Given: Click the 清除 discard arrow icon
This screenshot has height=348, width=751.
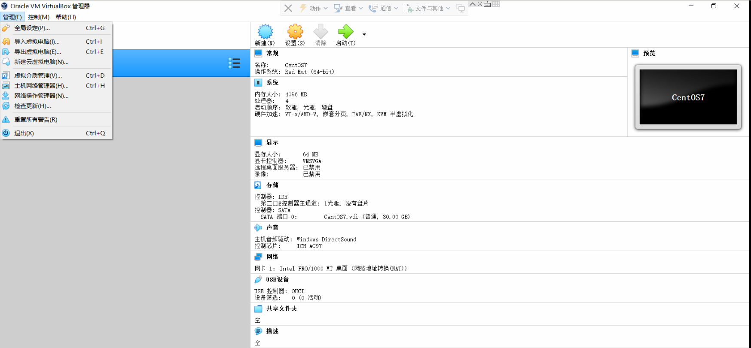Looking at the screenshot, I should click(321, 32).
